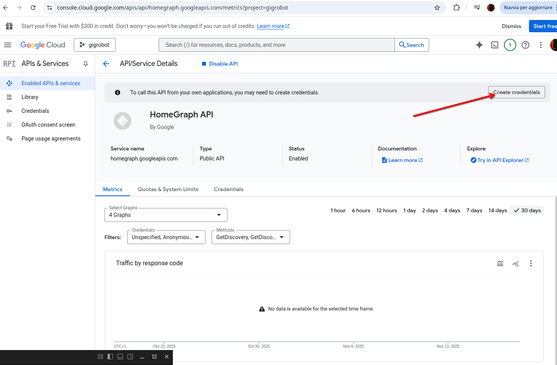This screenshot has width=557, height=365.
Task: Open Metrics Explorer icon on Traffic chart
Action: tap(516, 263)
